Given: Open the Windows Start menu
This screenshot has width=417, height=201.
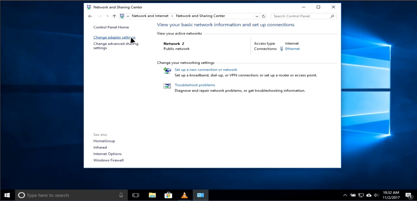Looking at the screenshot, I should [x=7, y=195].
